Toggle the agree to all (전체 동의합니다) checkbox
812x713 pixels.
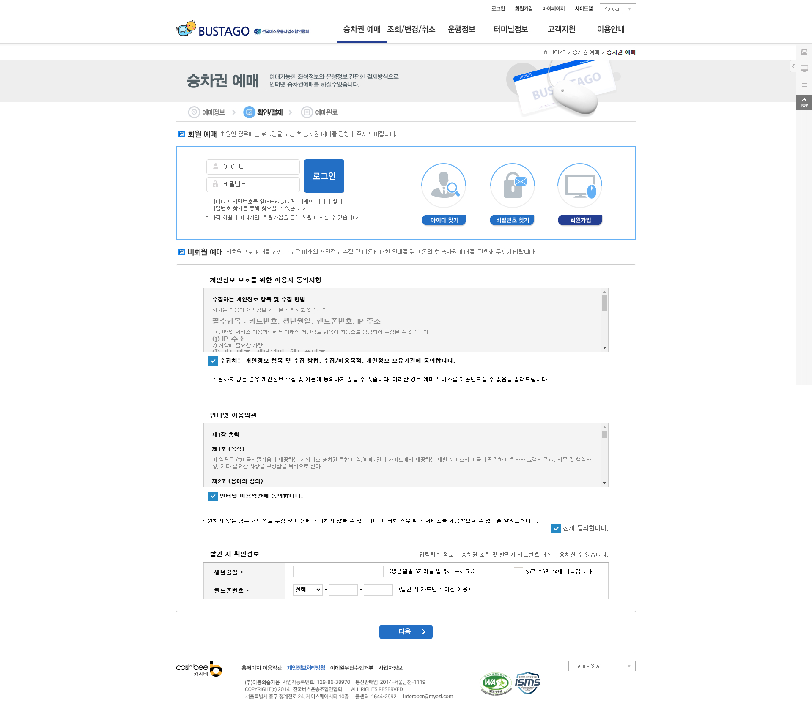coord(556,529)
